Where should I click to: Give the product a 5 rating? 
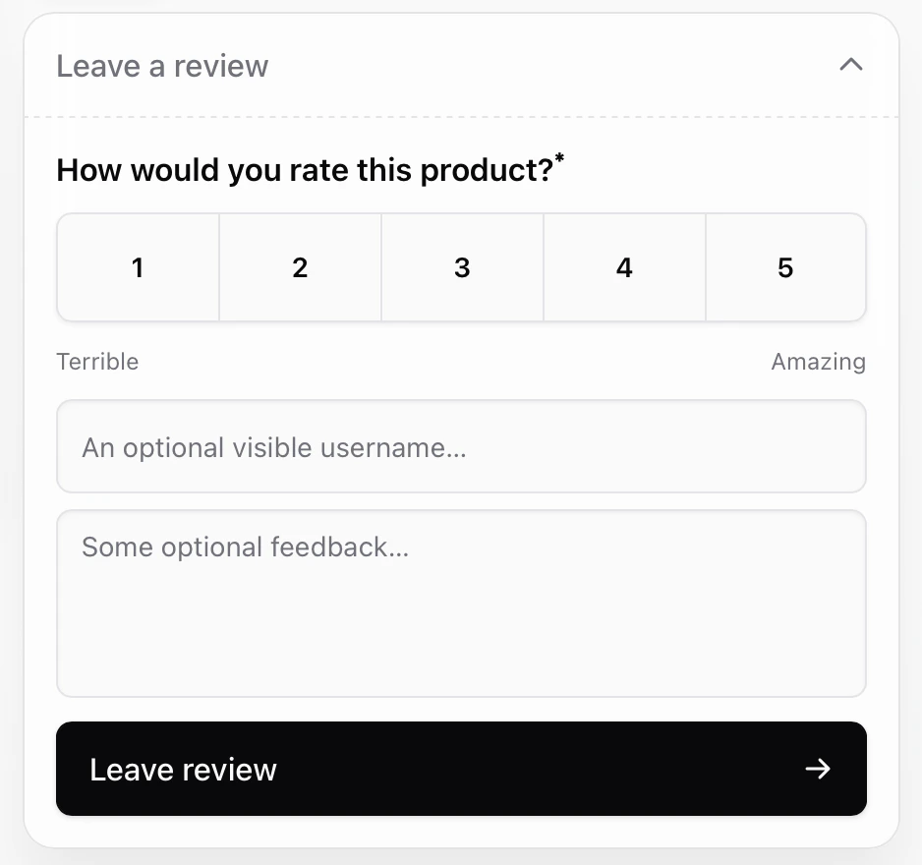[785, 267]
